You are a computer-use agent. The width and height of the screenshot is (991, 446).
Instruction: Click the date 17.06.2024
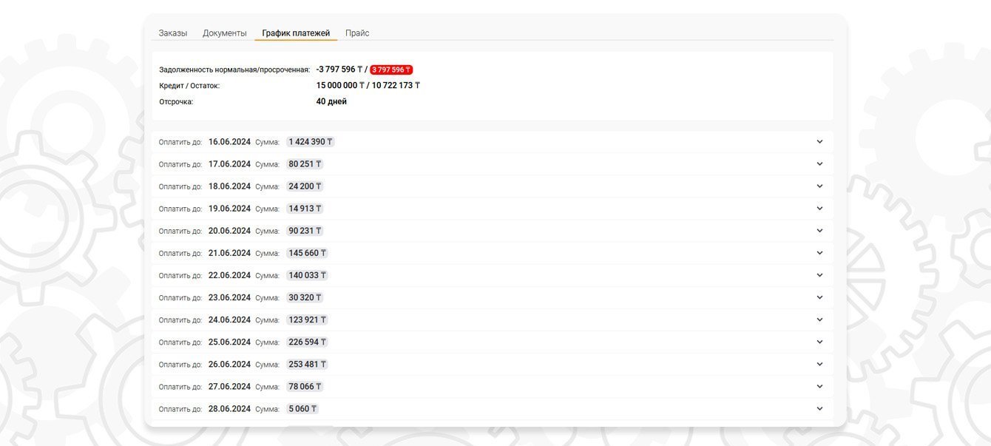(x=229, y=163)
